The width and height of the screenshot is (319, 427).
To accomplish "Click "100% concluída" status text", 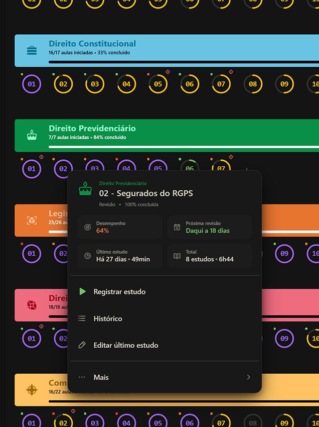I will point(141,204).
